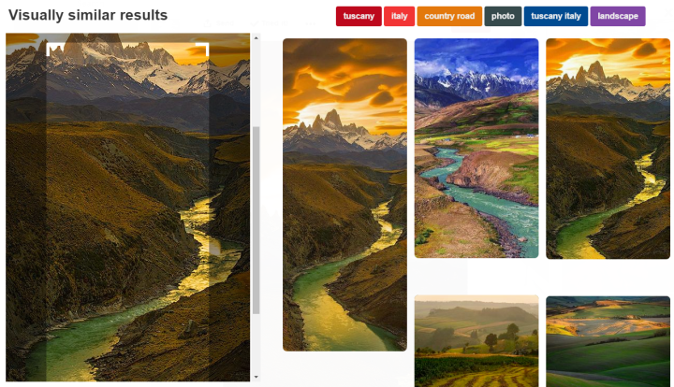Click the scrollbar up arrow beside the source image
The height and width of the screenshot is (387, 674).
coord(256,38)
